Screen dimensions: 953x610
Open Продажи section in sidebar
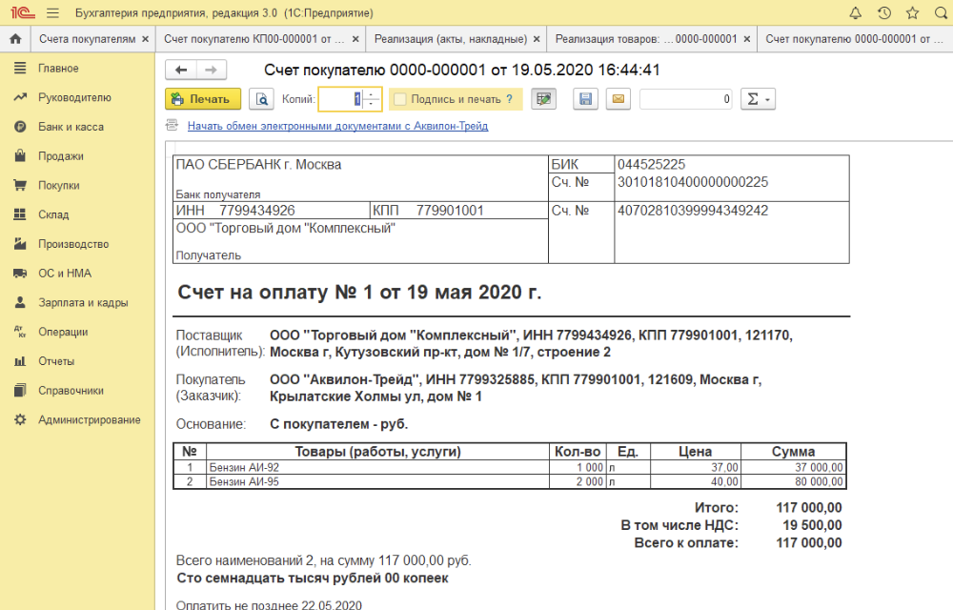pos(61,156)
